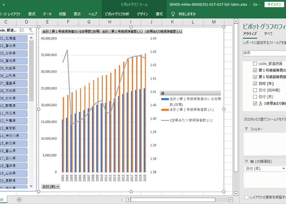The width and height of the screenshot is (286, 204).
Task: Click slicer scroll down arrow
Action: tap(31, 186)
